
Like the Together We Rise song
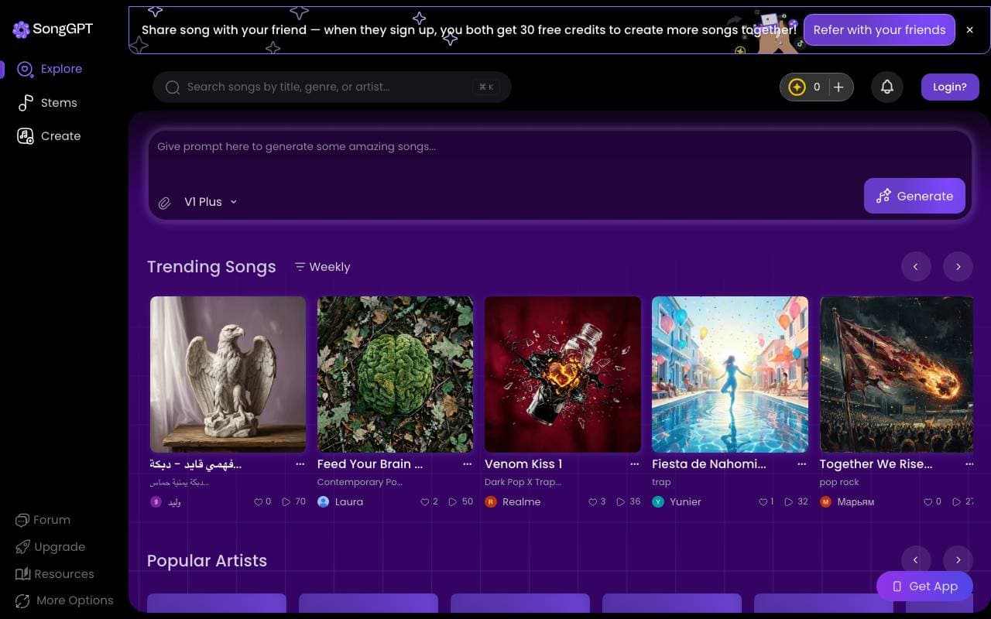click(x=928, y=502)
